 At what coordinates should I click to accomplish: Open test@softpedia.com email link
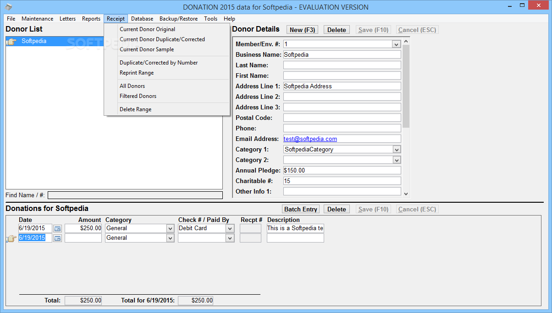(x=310, y=139)
